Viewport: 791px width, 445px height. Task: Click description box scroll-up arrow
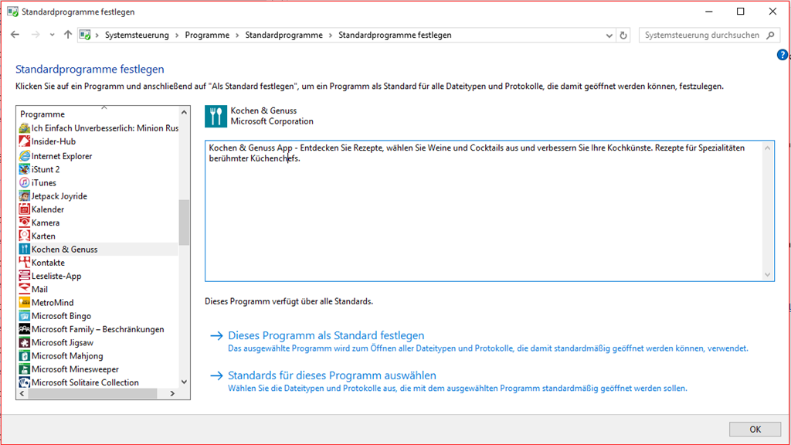[767, 148]
